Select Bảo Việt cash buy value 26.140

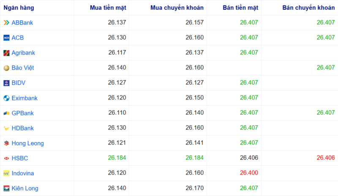(x=117, y=67)
